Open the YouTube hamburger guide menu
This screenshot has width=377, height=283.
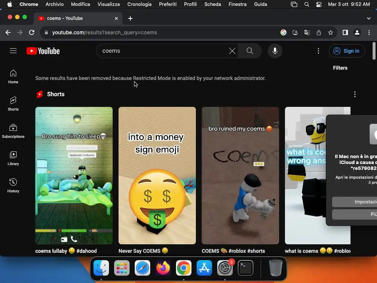point(13,51)
